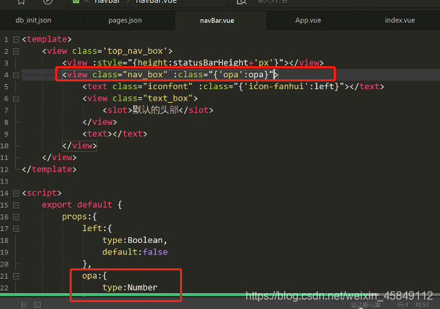Click the closing }, on line 20
The width and height of the screenshot is (440, 309).
point(87,263)
